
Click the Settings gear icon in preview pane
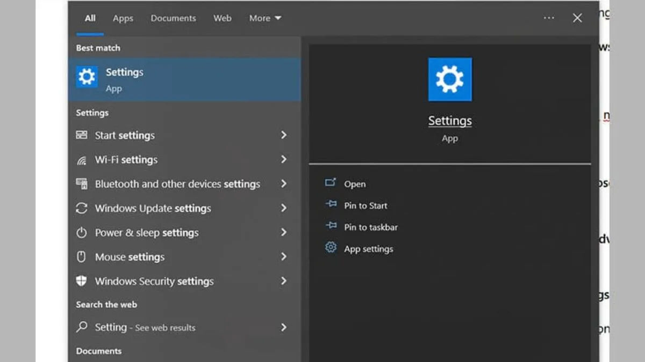(x=450, y=79)
